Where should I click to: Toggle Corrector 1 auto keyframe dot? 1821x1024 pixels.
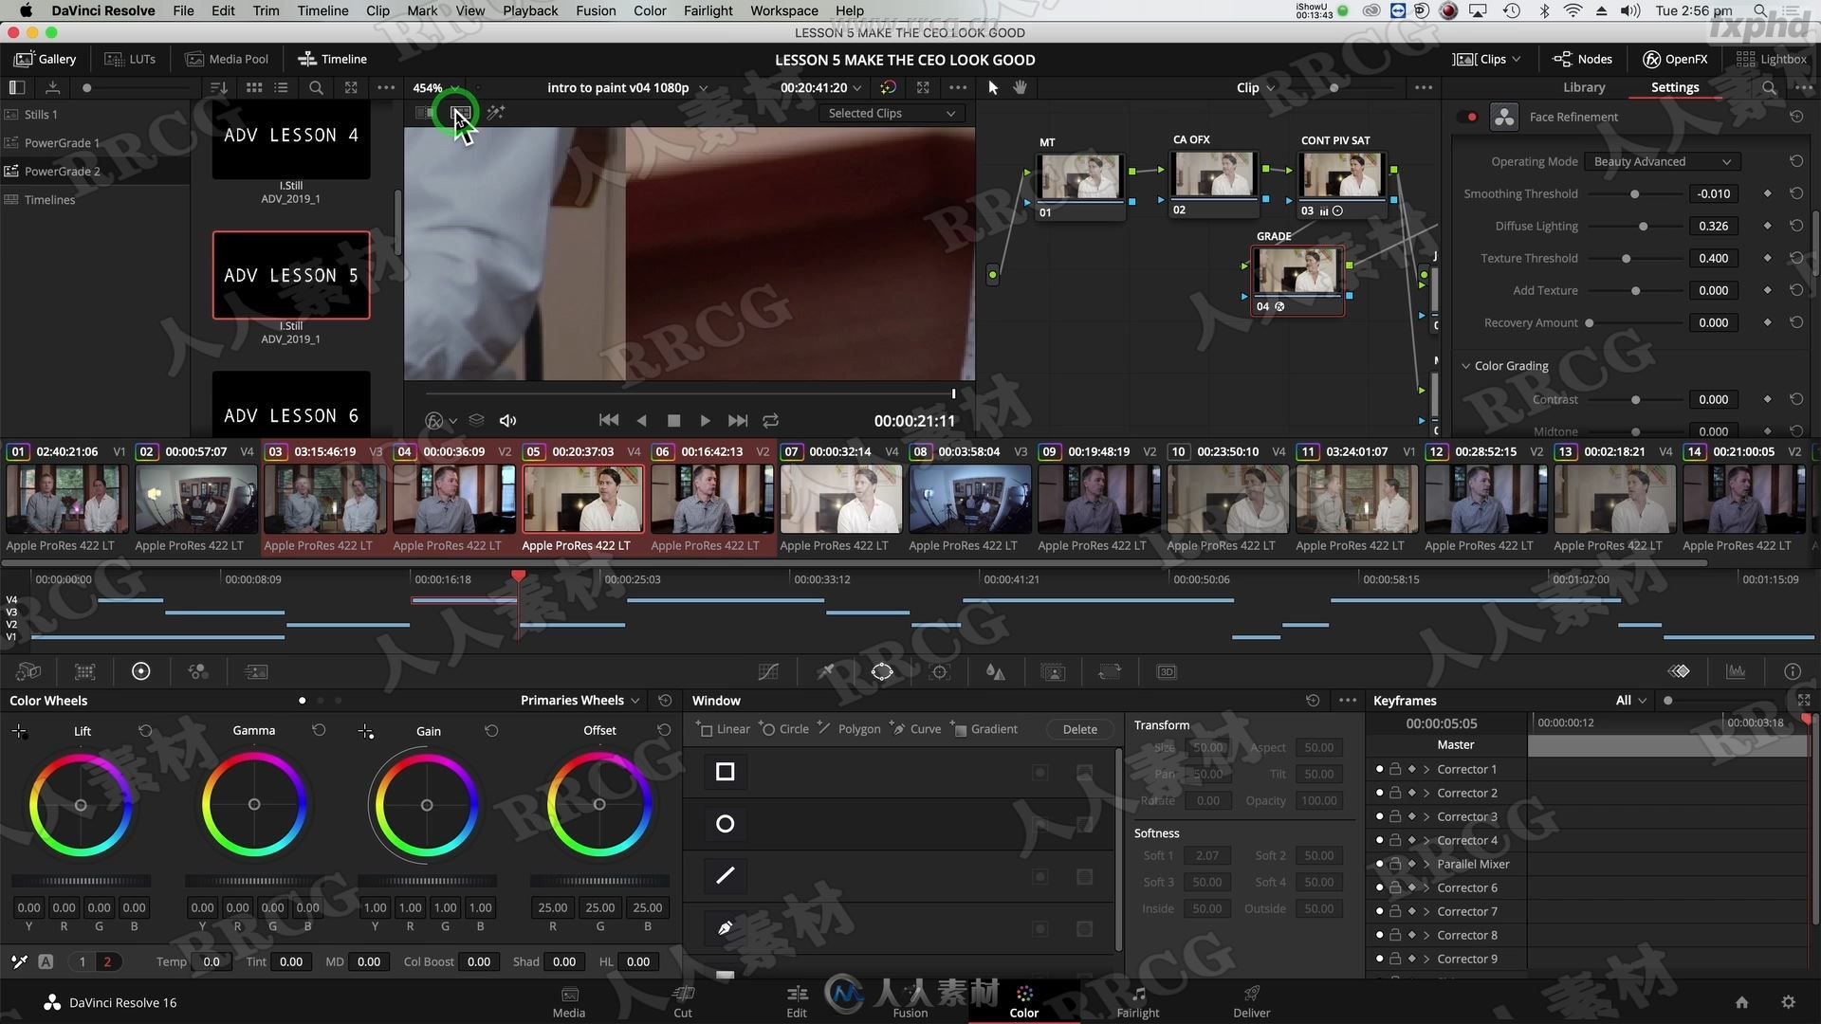point(1379,769)
